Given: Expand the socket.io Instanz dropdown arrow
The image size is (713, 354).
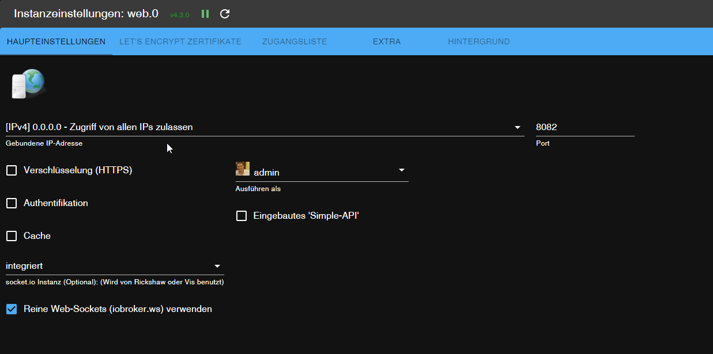Looking at the screenshot, I should tap(217, 266).
